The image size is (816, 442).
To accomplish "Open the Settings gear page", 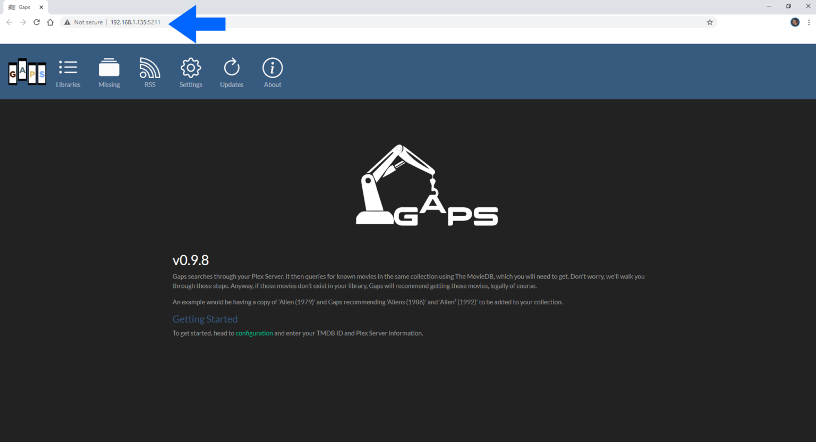I will pos(191,73).
